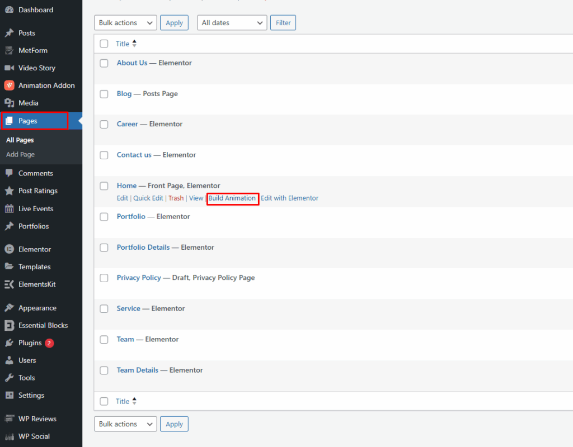Click the Edit with Elementor link
Image resolution: width=573 pixels, height=447 pixels.
point(289,198)
